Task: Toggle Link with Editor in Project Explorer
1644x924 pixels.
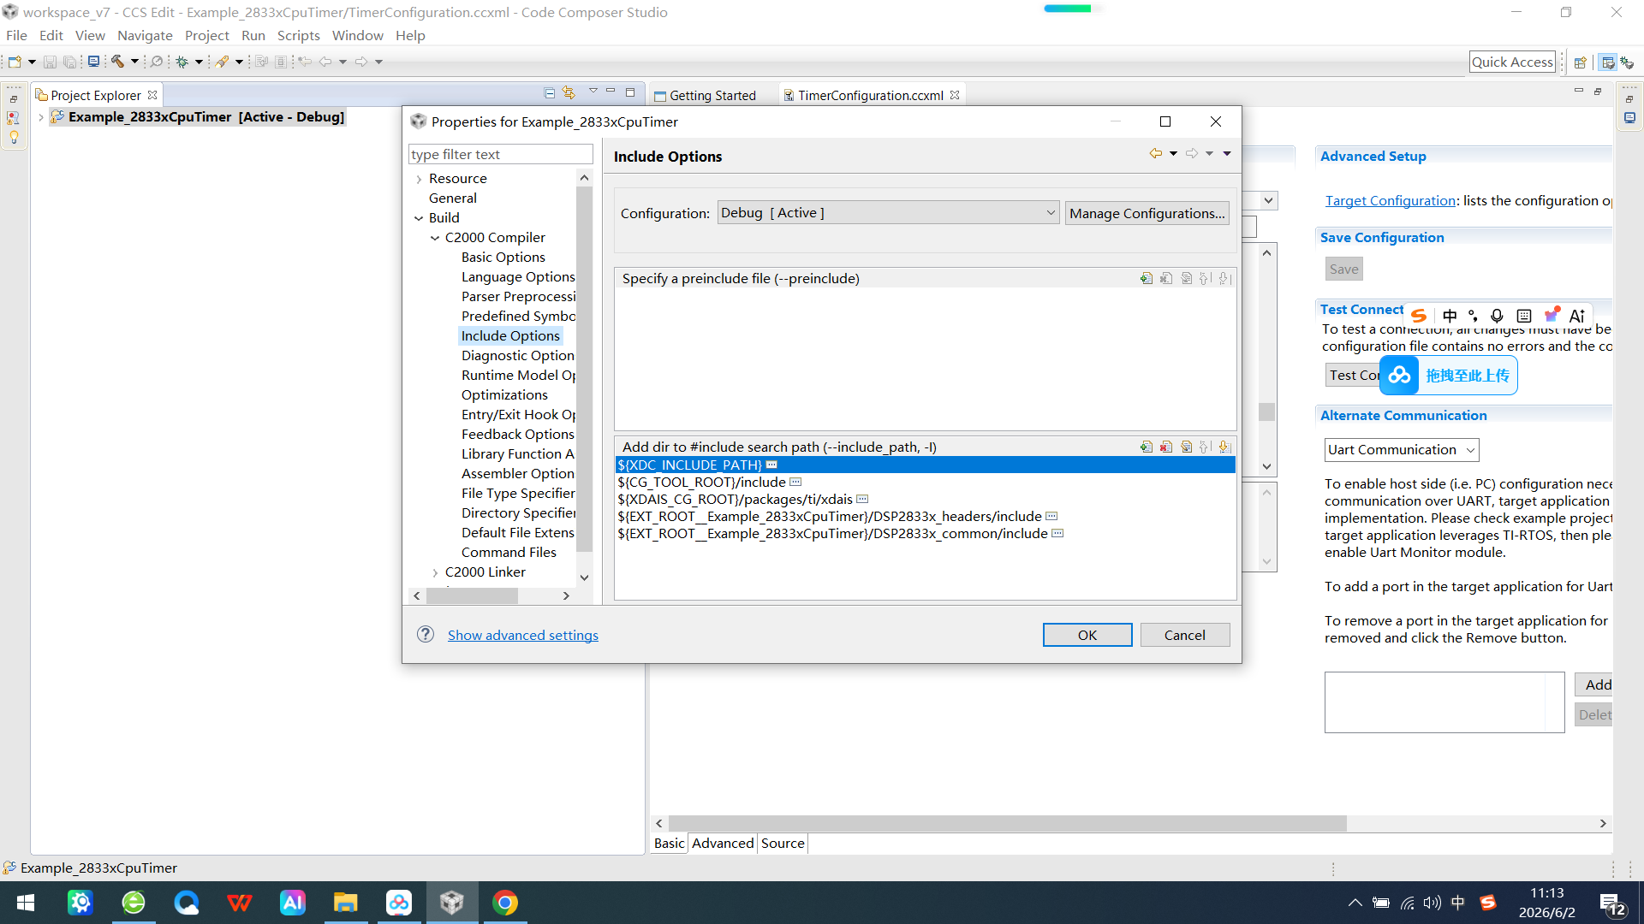Action: coord(569,93)
